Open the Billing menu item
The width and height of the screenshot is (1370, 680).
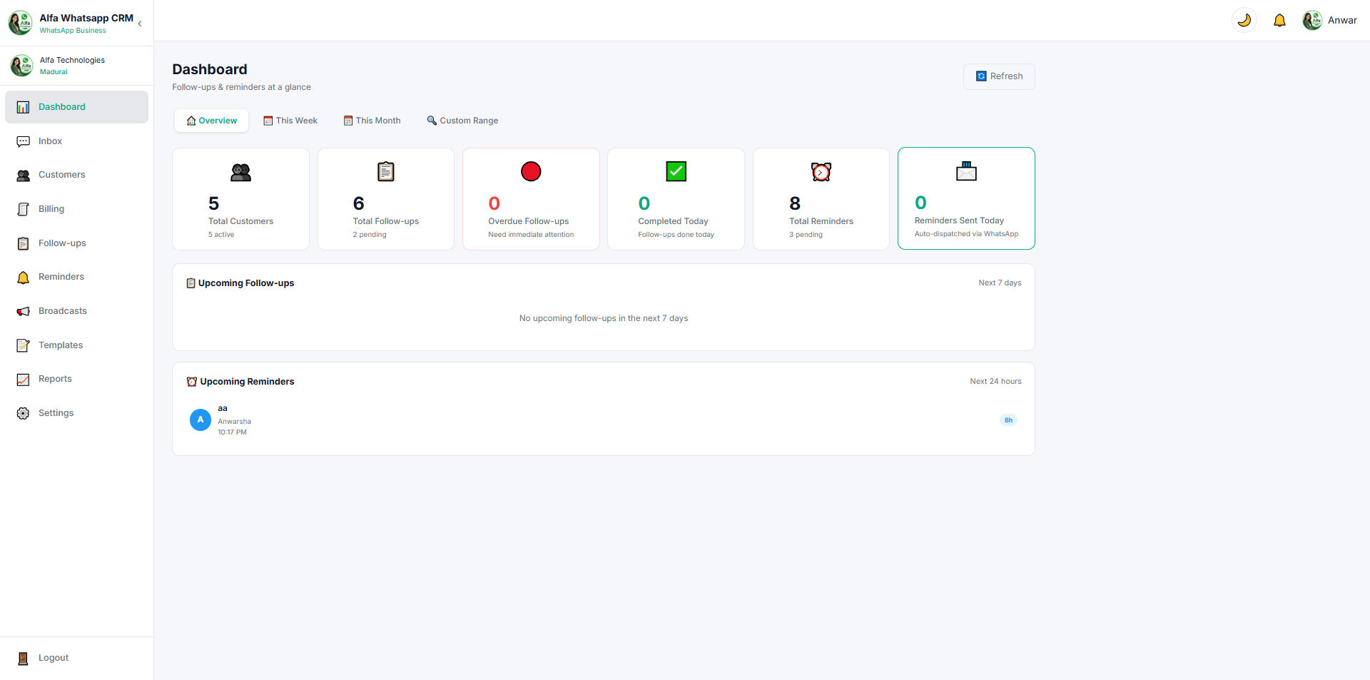[x=76, y=209]
